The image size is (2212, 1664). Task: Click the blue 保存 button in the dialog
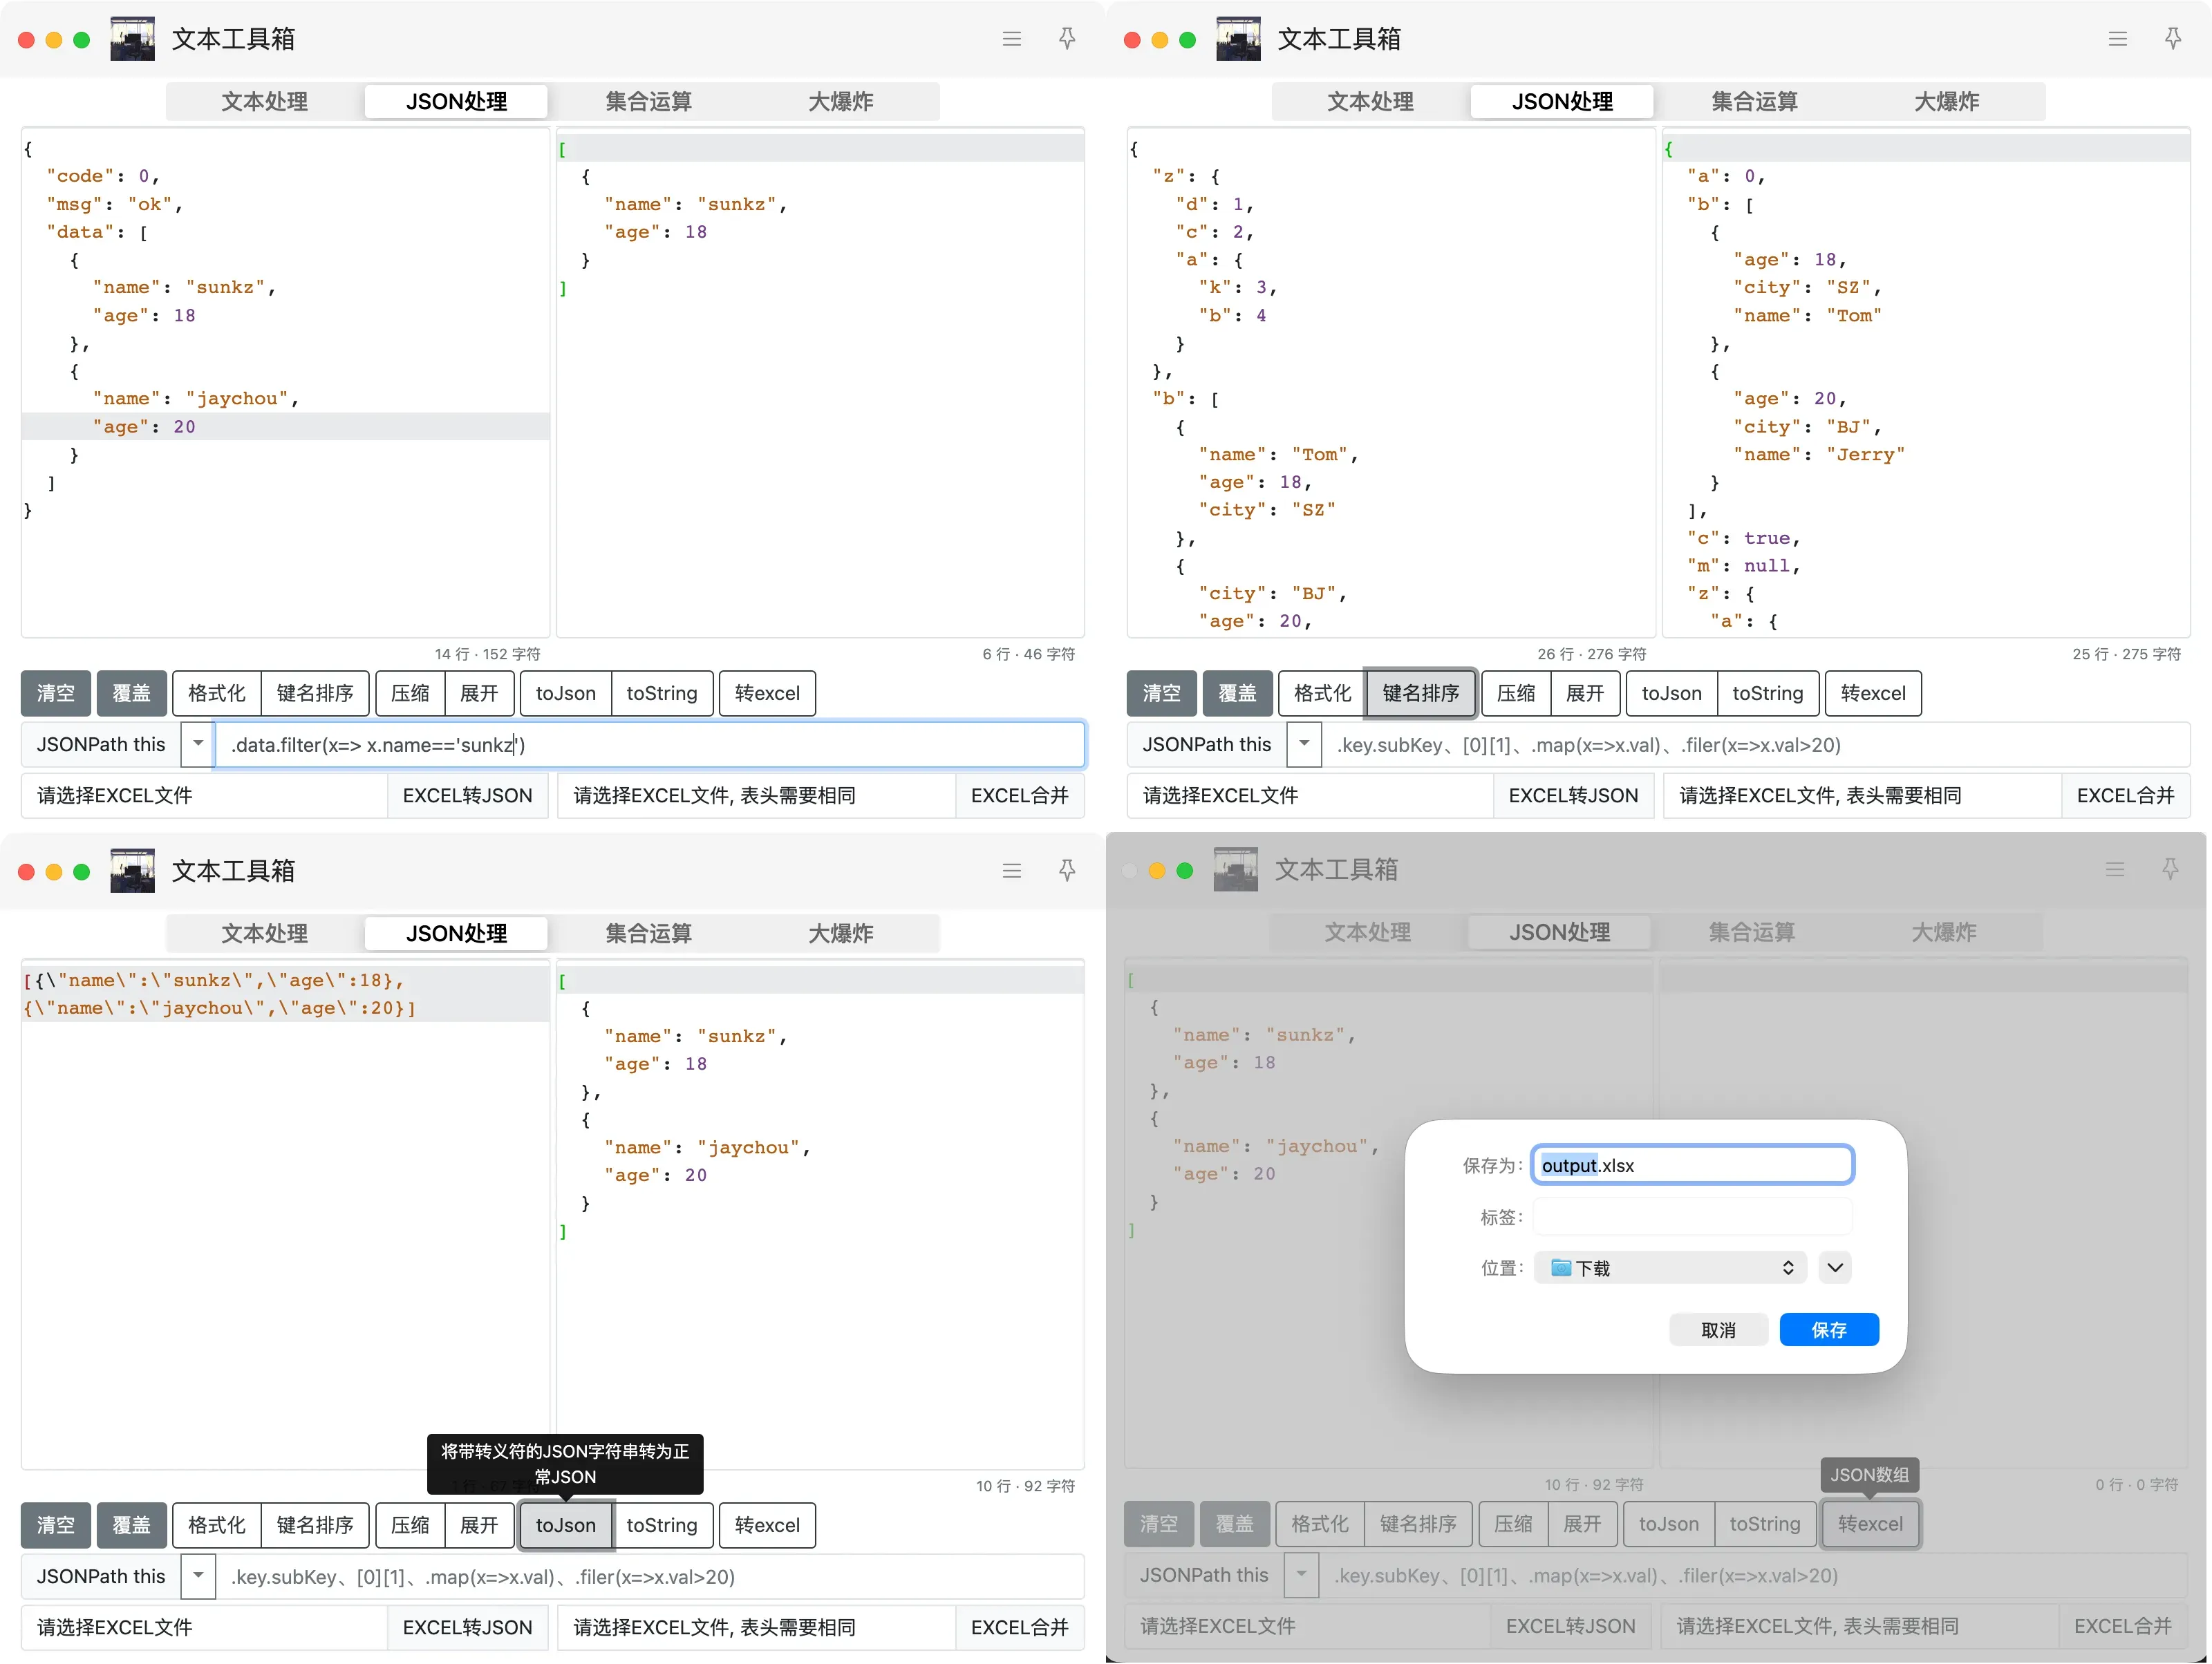[x=1829, y=1330]
